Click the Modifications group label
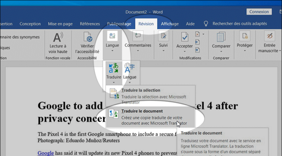282x156 pixels. pyautogui.click(x=190, y=58)
